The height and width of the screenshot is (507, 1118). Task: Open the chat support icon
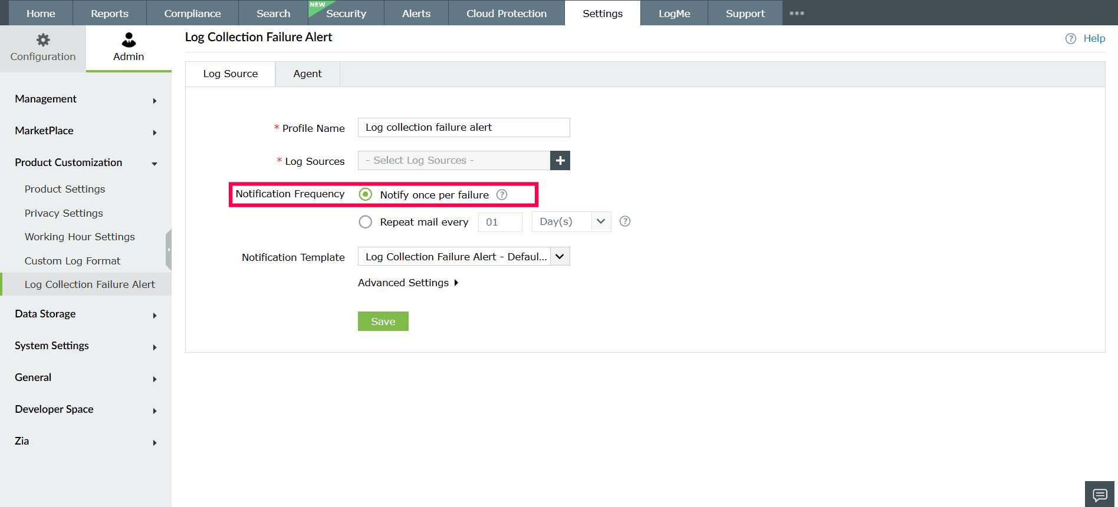point(1100,495)
